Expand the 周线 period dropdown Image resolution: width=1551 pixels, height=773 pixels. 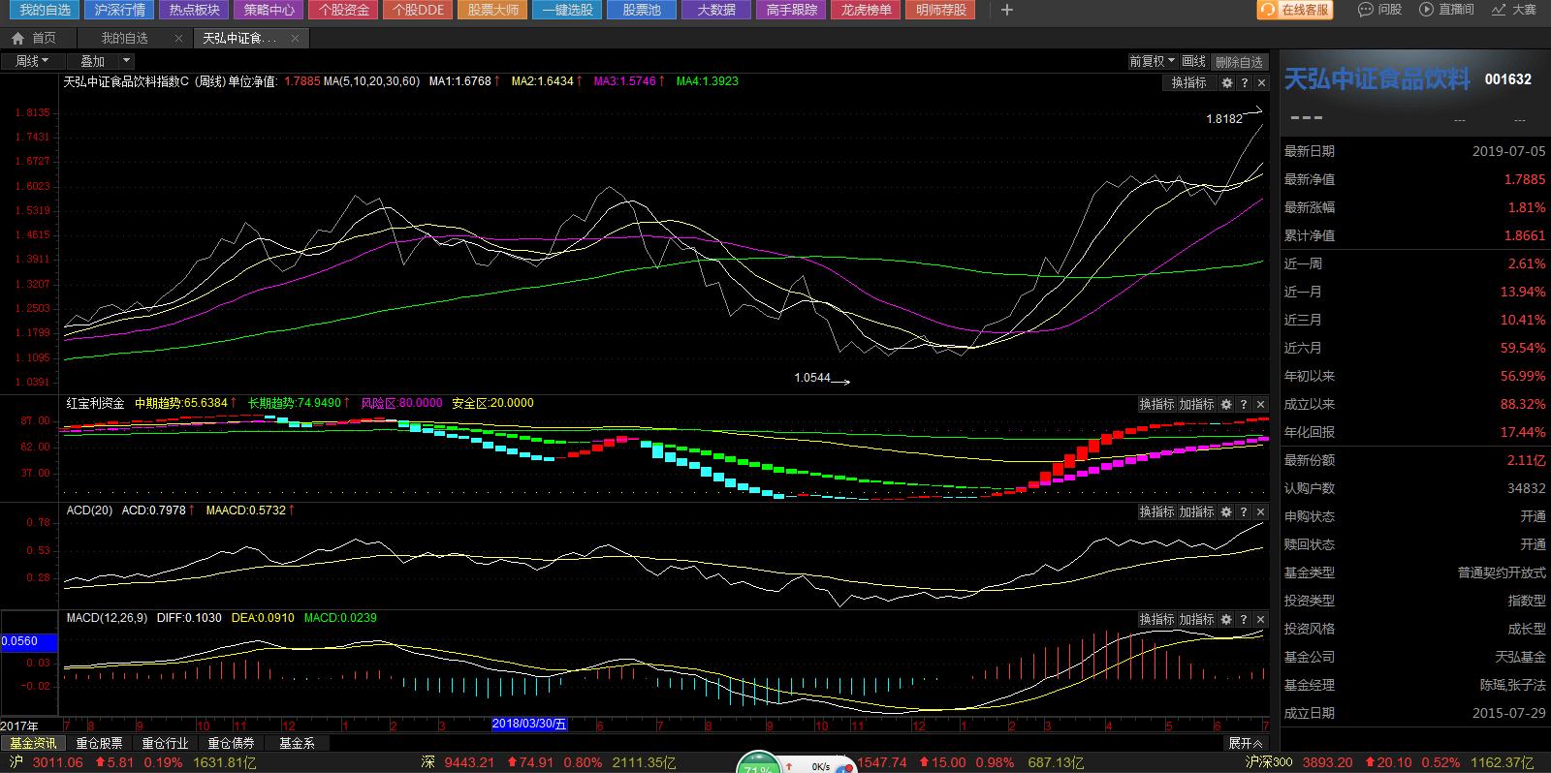click(32, 61)
